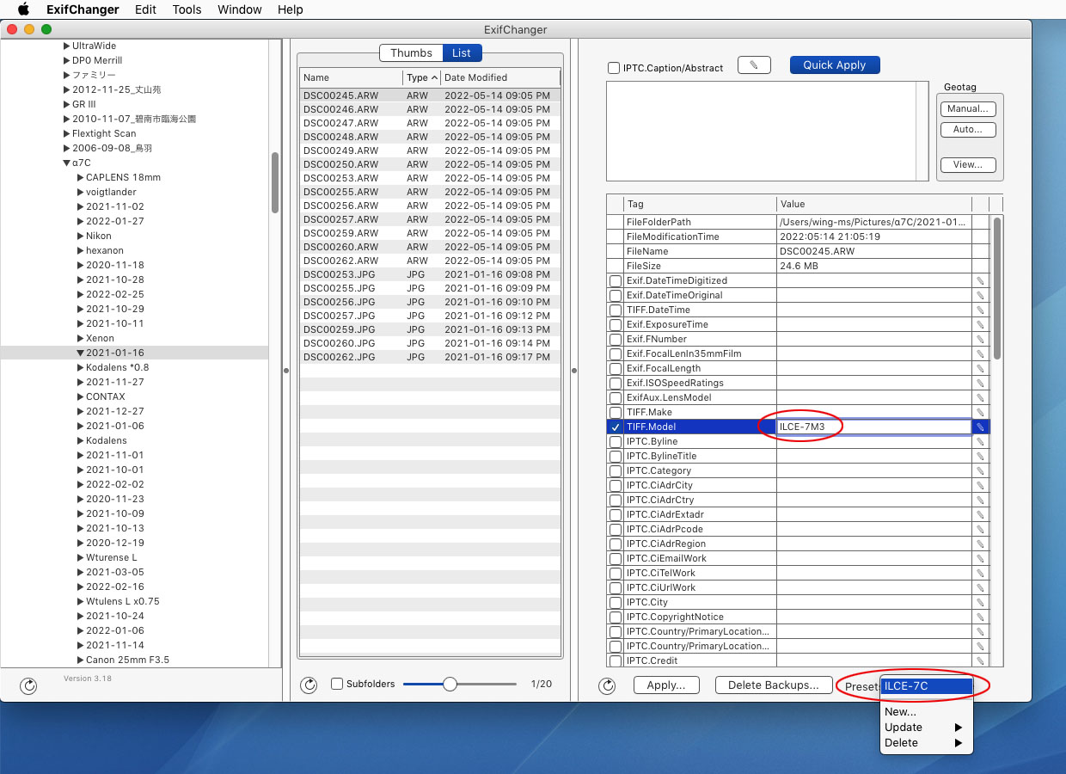Adjust the thumbnail size slider
This screenshot has height=774, width=1066.
pos(450,684)
